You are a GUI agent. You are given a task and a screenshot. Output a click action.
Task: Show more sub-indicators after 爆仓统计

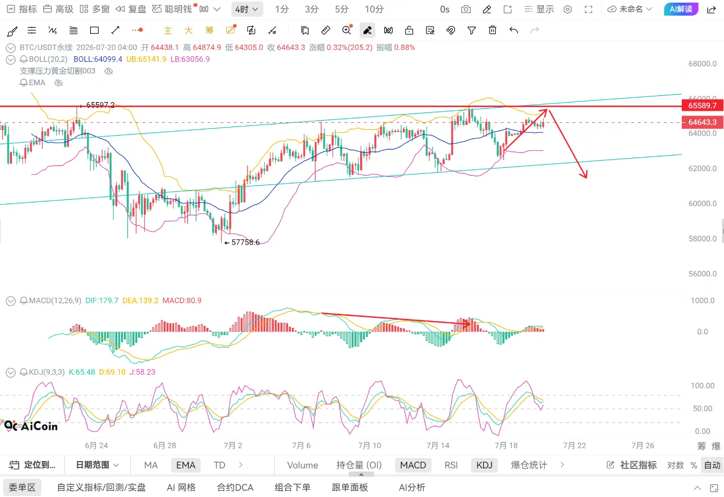point(562,465)
